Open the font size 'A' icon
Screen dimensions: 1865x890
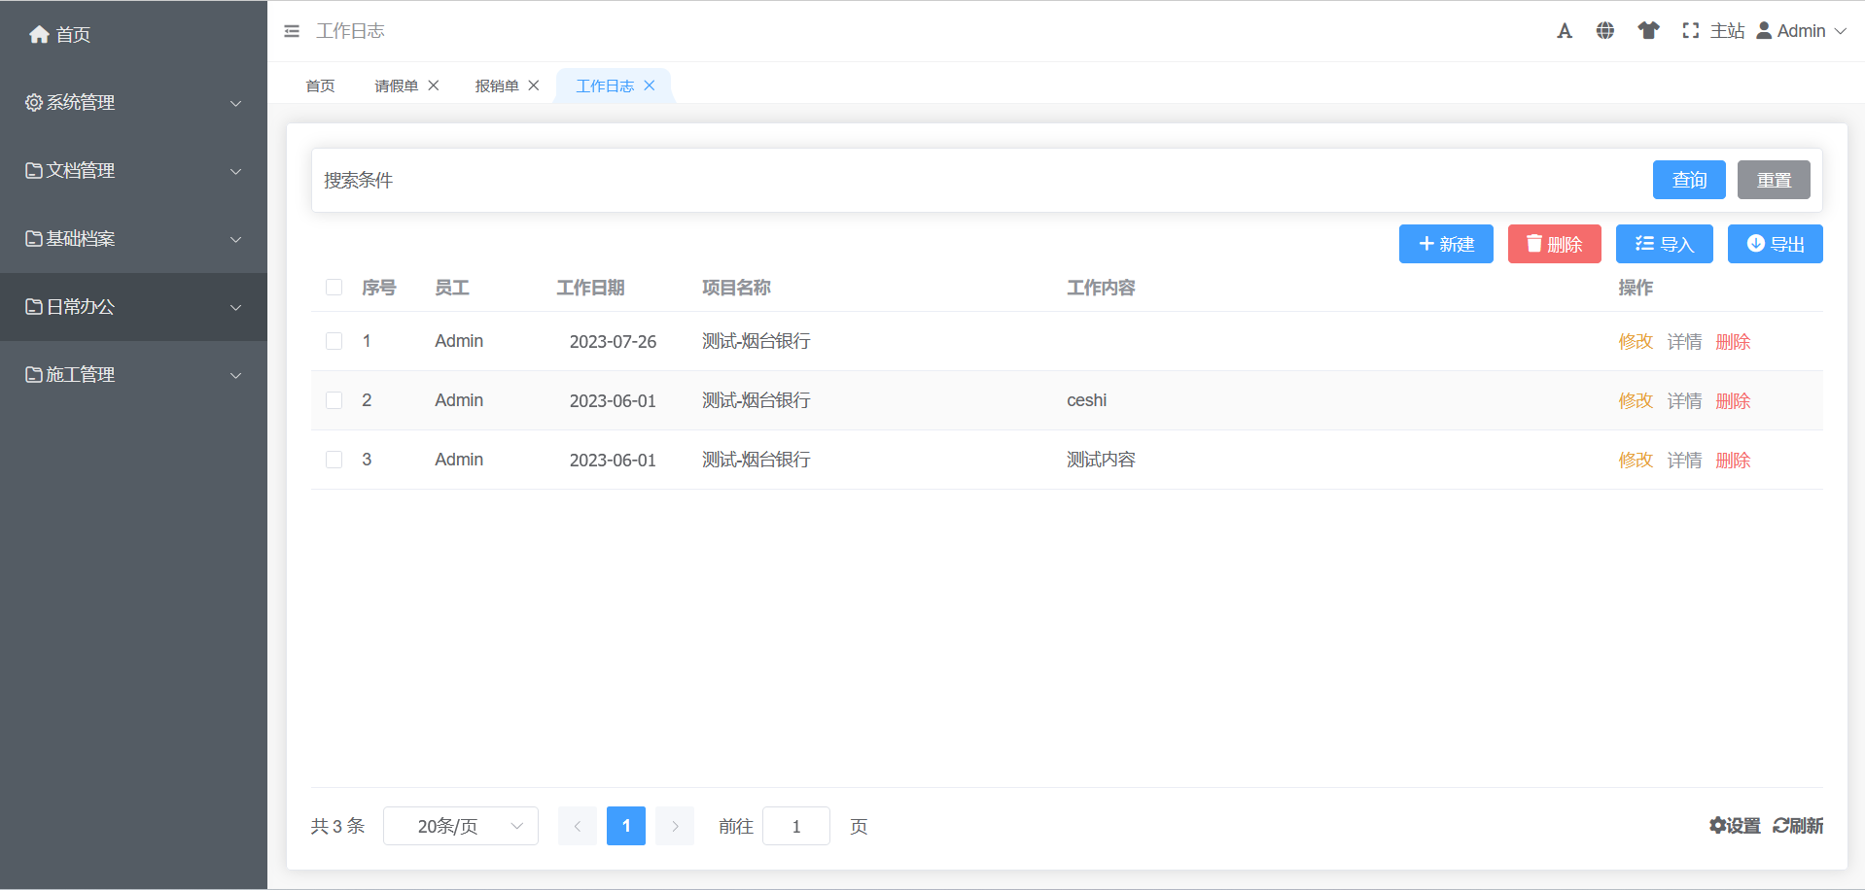click(x=1565, y=31)
